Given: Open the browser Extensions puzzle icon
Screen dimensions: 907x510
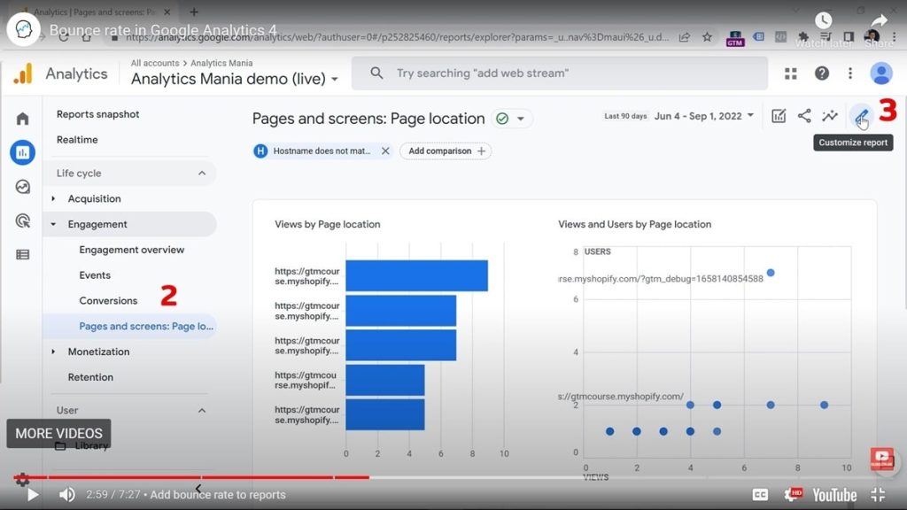Looking at the screenshot, I should coord(802,37).
